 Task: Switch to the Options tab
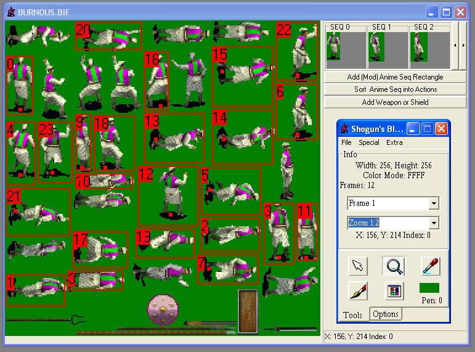(x=385, y=314)
